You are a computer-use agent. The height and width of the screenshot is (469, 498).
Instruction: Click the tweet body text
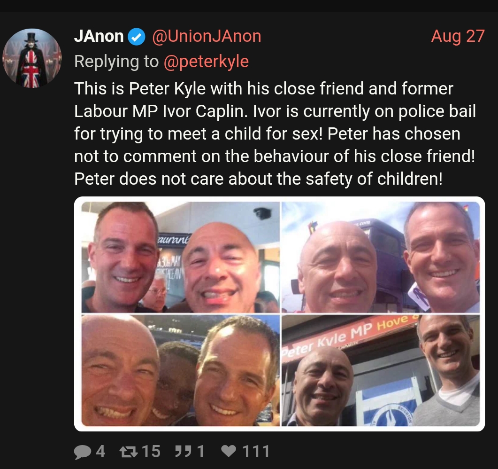coord(275,133)
